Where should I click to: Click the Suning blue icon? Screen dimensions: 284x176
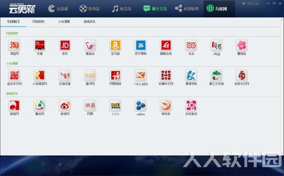141,45
